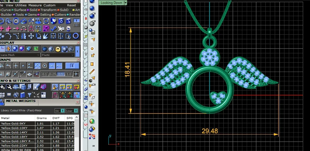Toggle the quad snap (four points circle)
Screen dimensions: 310x151
37,66
